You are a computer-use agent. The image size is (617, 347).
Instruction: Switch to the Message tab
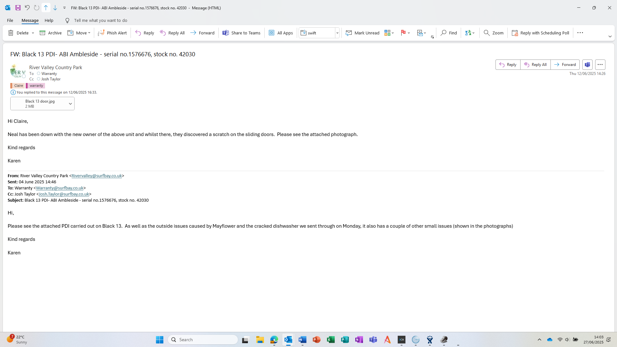(x=30, y=20)
